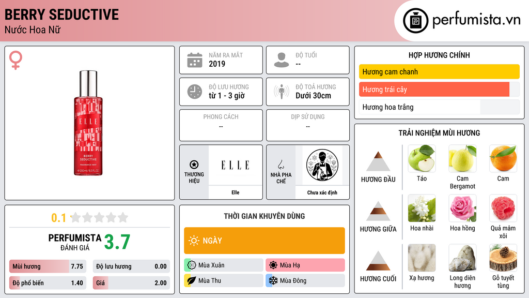
Task: Open the Quả mâm xôi raspberry image
Action: click(503, 208)
